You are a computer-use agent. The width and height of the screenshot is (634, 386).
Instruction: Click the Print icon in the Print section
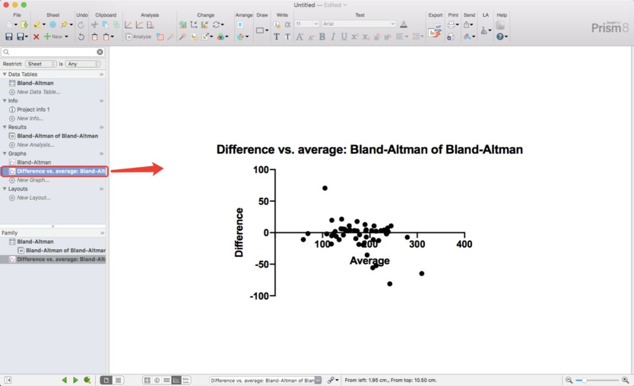click(452, 25)
